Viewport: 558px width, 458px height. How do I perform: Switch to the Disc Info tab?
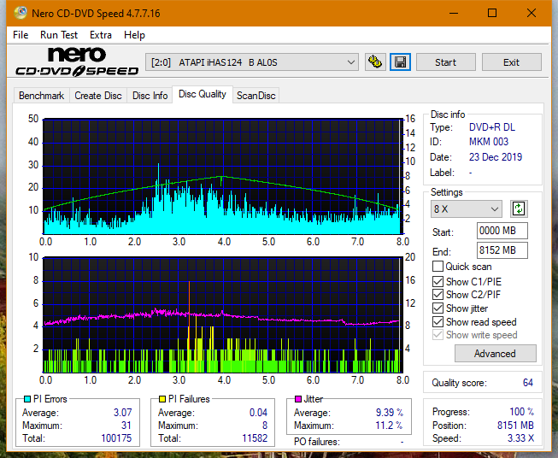(x=150, y=96)
